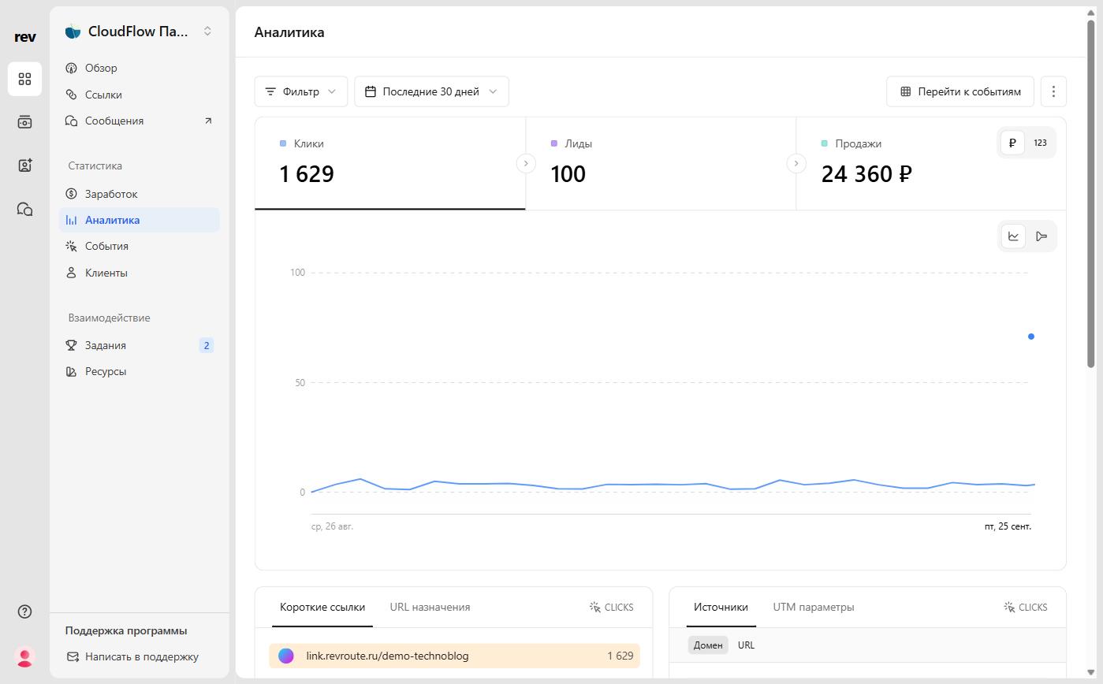Click Перейти к событиям button

960,91
